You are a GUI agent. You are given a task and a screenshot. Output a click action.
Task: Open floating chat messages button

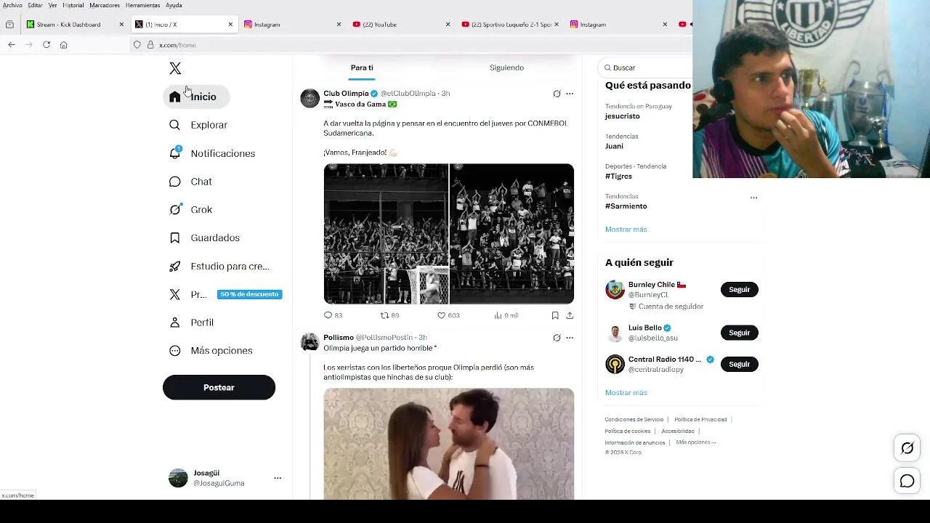tap(907, 481)
